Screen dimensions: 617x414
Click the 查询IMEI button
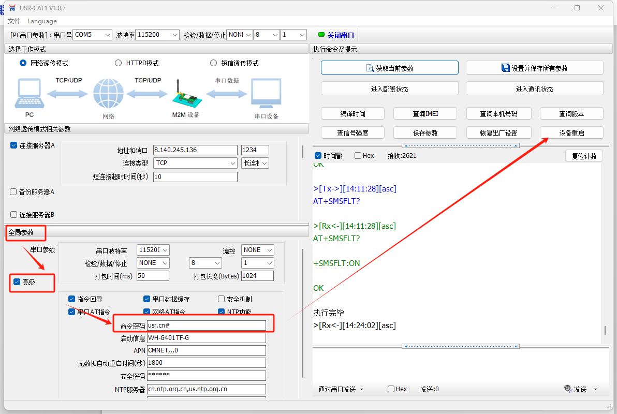pyautogui.click(x=425, y=114)
